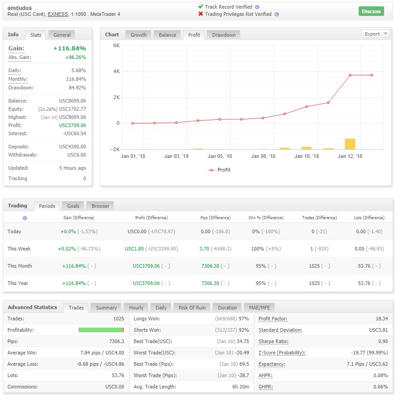The image size is (395, 398).
Task: Toggle the Profit series in chart legend
Action: tap(219, 170)
